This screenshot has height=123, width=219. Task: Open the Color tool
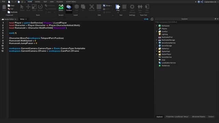pyautogui.click(x=99, y=8)
